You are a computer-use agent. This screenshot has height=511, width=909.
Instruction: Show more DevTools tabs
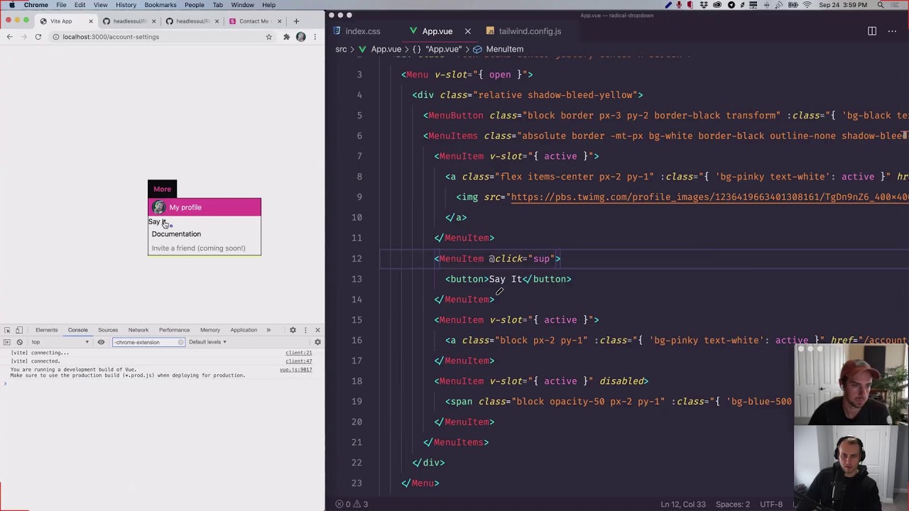268,330
